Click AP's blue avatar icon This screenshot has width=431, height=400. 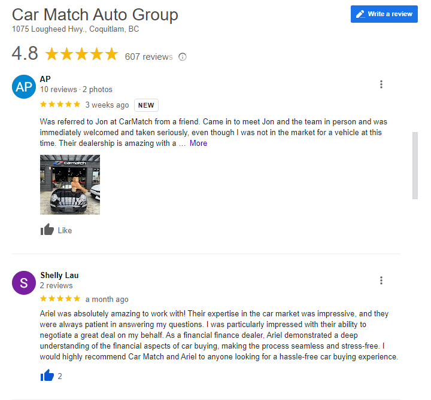point(24,87)
